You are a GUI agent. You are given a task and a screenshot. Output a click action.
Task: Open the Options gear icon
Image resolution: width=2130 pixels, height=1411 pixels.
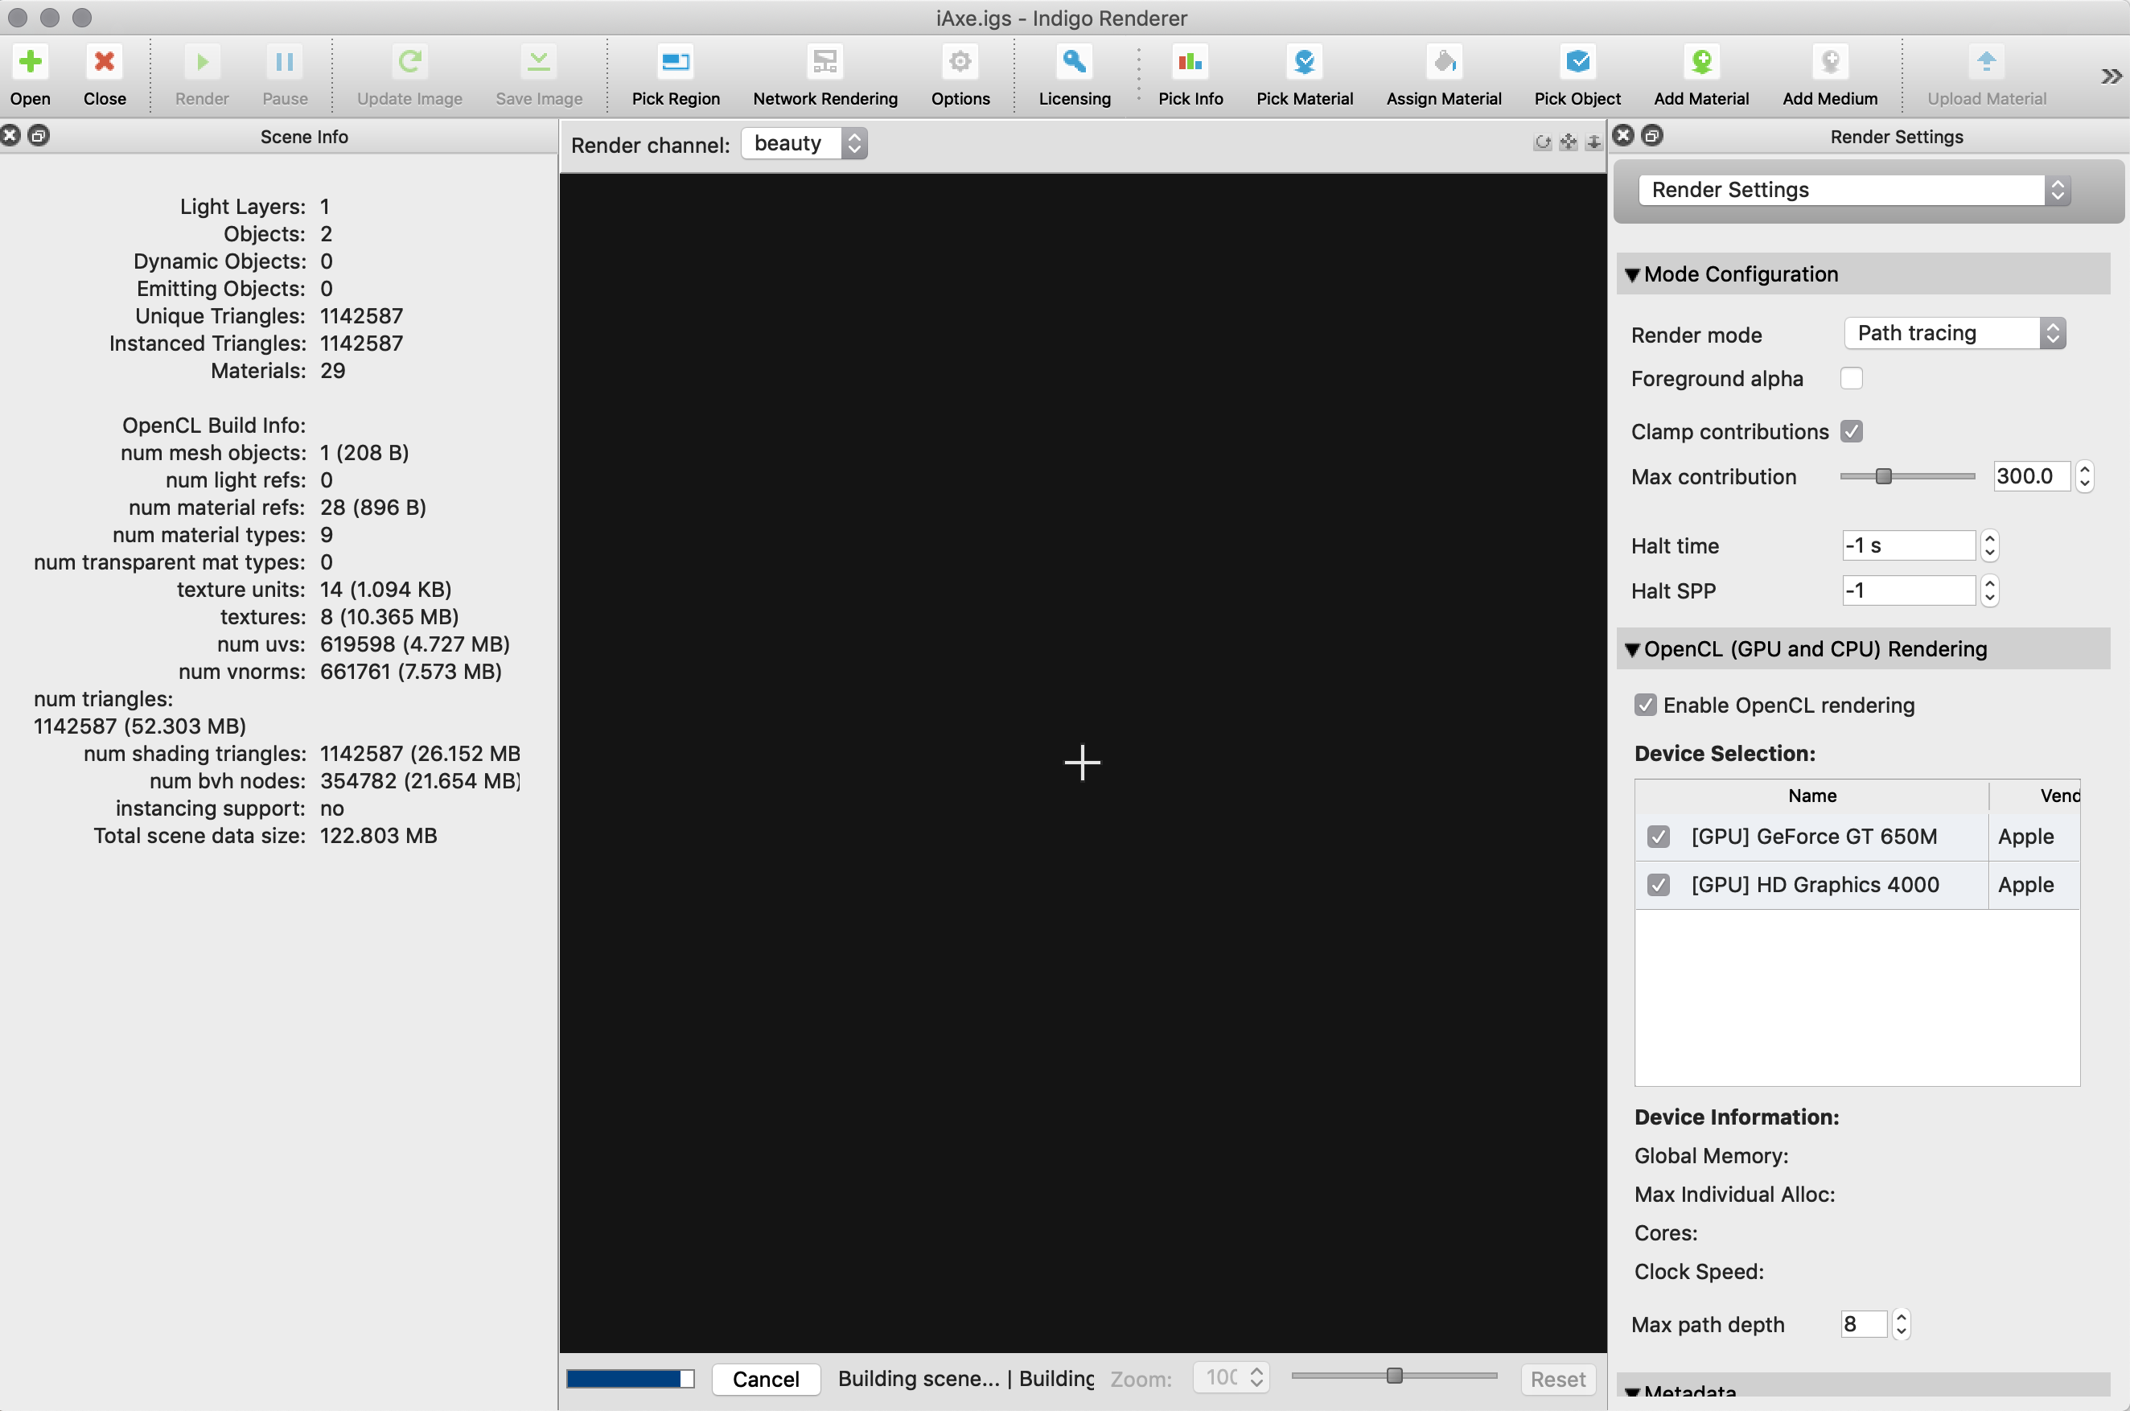click(960, 62)
